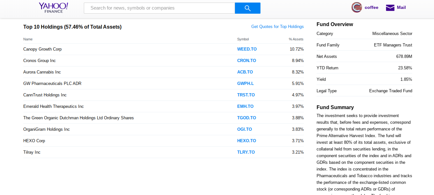
Task: Click the Miscellaneous Sector category value
Action: 392,34
